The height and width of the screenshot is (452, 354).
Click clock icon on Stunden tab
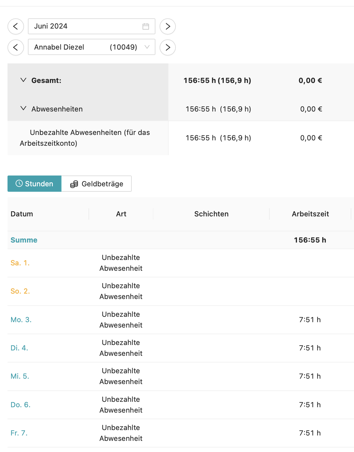(x=19, y=184)
